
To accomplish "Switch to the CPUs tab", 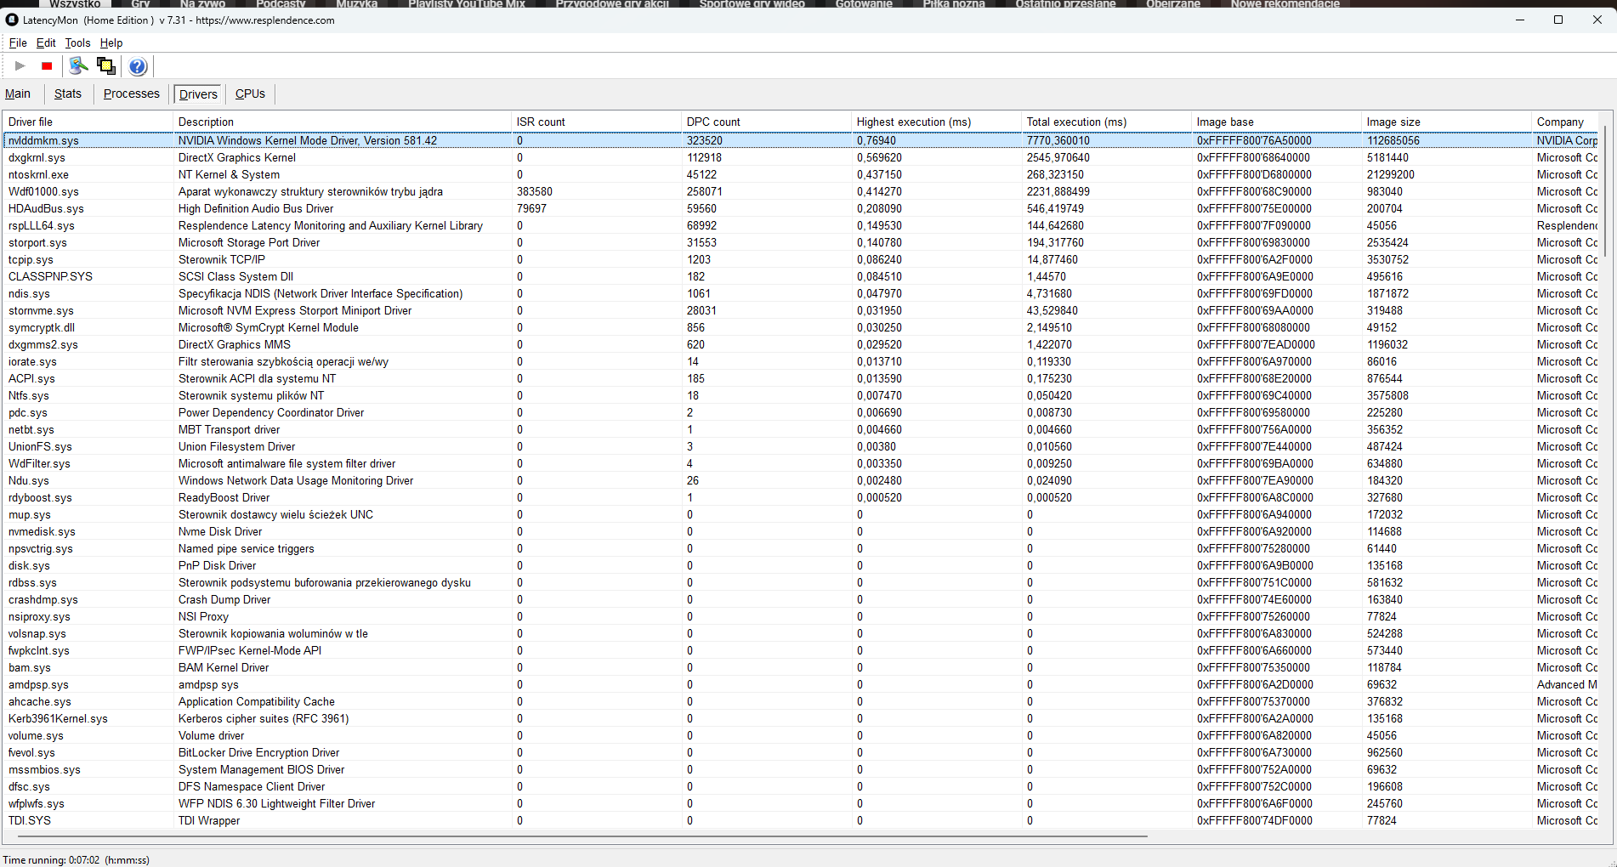I will pyautogui.click(x=250, y=93).
